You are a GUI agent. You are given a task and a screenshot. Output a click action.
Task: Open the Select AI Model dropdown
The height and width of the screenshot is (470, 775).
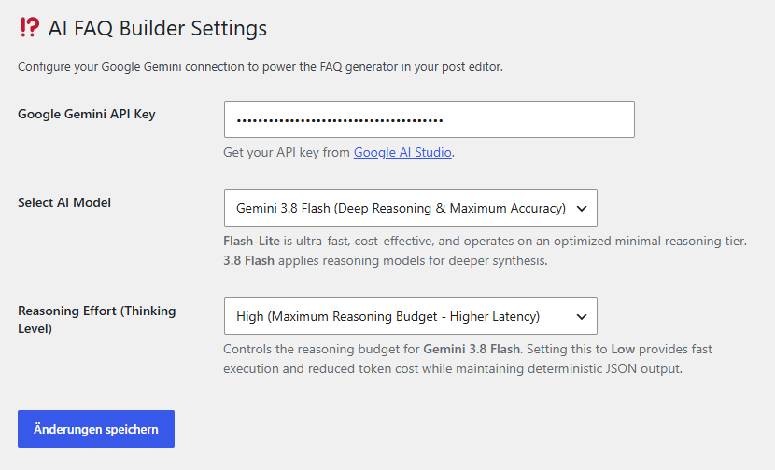(x=410, y=208)
